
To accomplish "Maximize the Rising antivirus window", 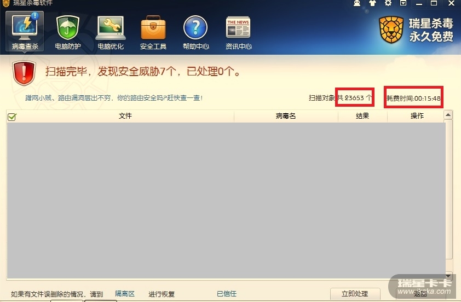I will 434,3.
